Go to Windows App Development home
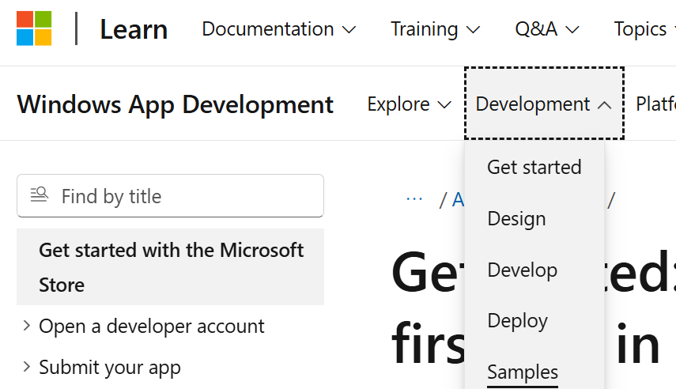 coord(175,104)
